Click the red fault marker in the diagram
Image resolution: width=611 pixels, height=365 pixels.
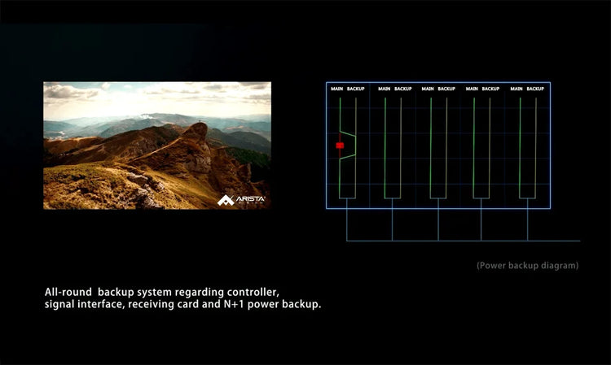tap(340, 146)
